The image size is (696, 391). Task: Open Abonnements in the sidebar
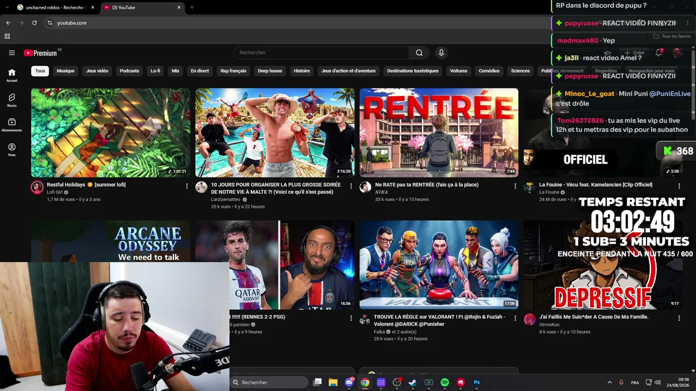pos(12,125)
